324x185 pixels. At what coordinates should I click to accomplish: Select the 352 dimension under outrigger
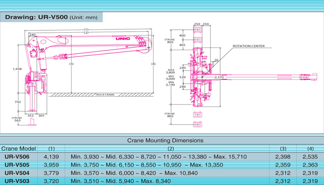pyautogui.click(x=31, y=115)
